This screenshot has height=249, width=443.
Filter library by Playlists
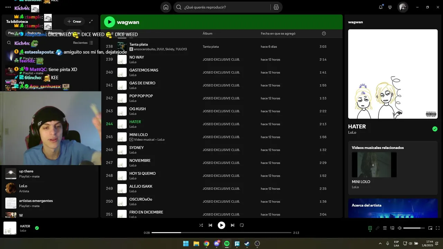tap(14, 33)
